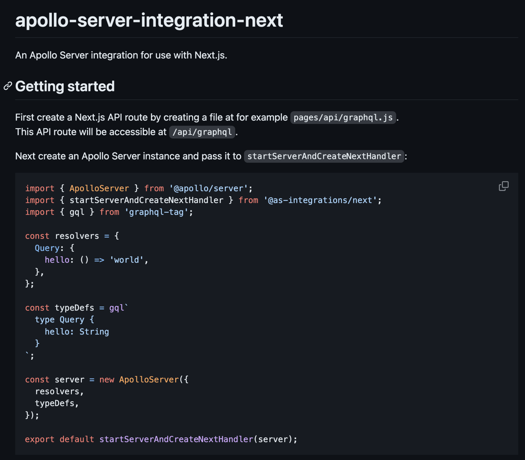Screen dimensions: 525x460
Task: Click the line const resolvers = {
Action: click(x=72, y=236)
